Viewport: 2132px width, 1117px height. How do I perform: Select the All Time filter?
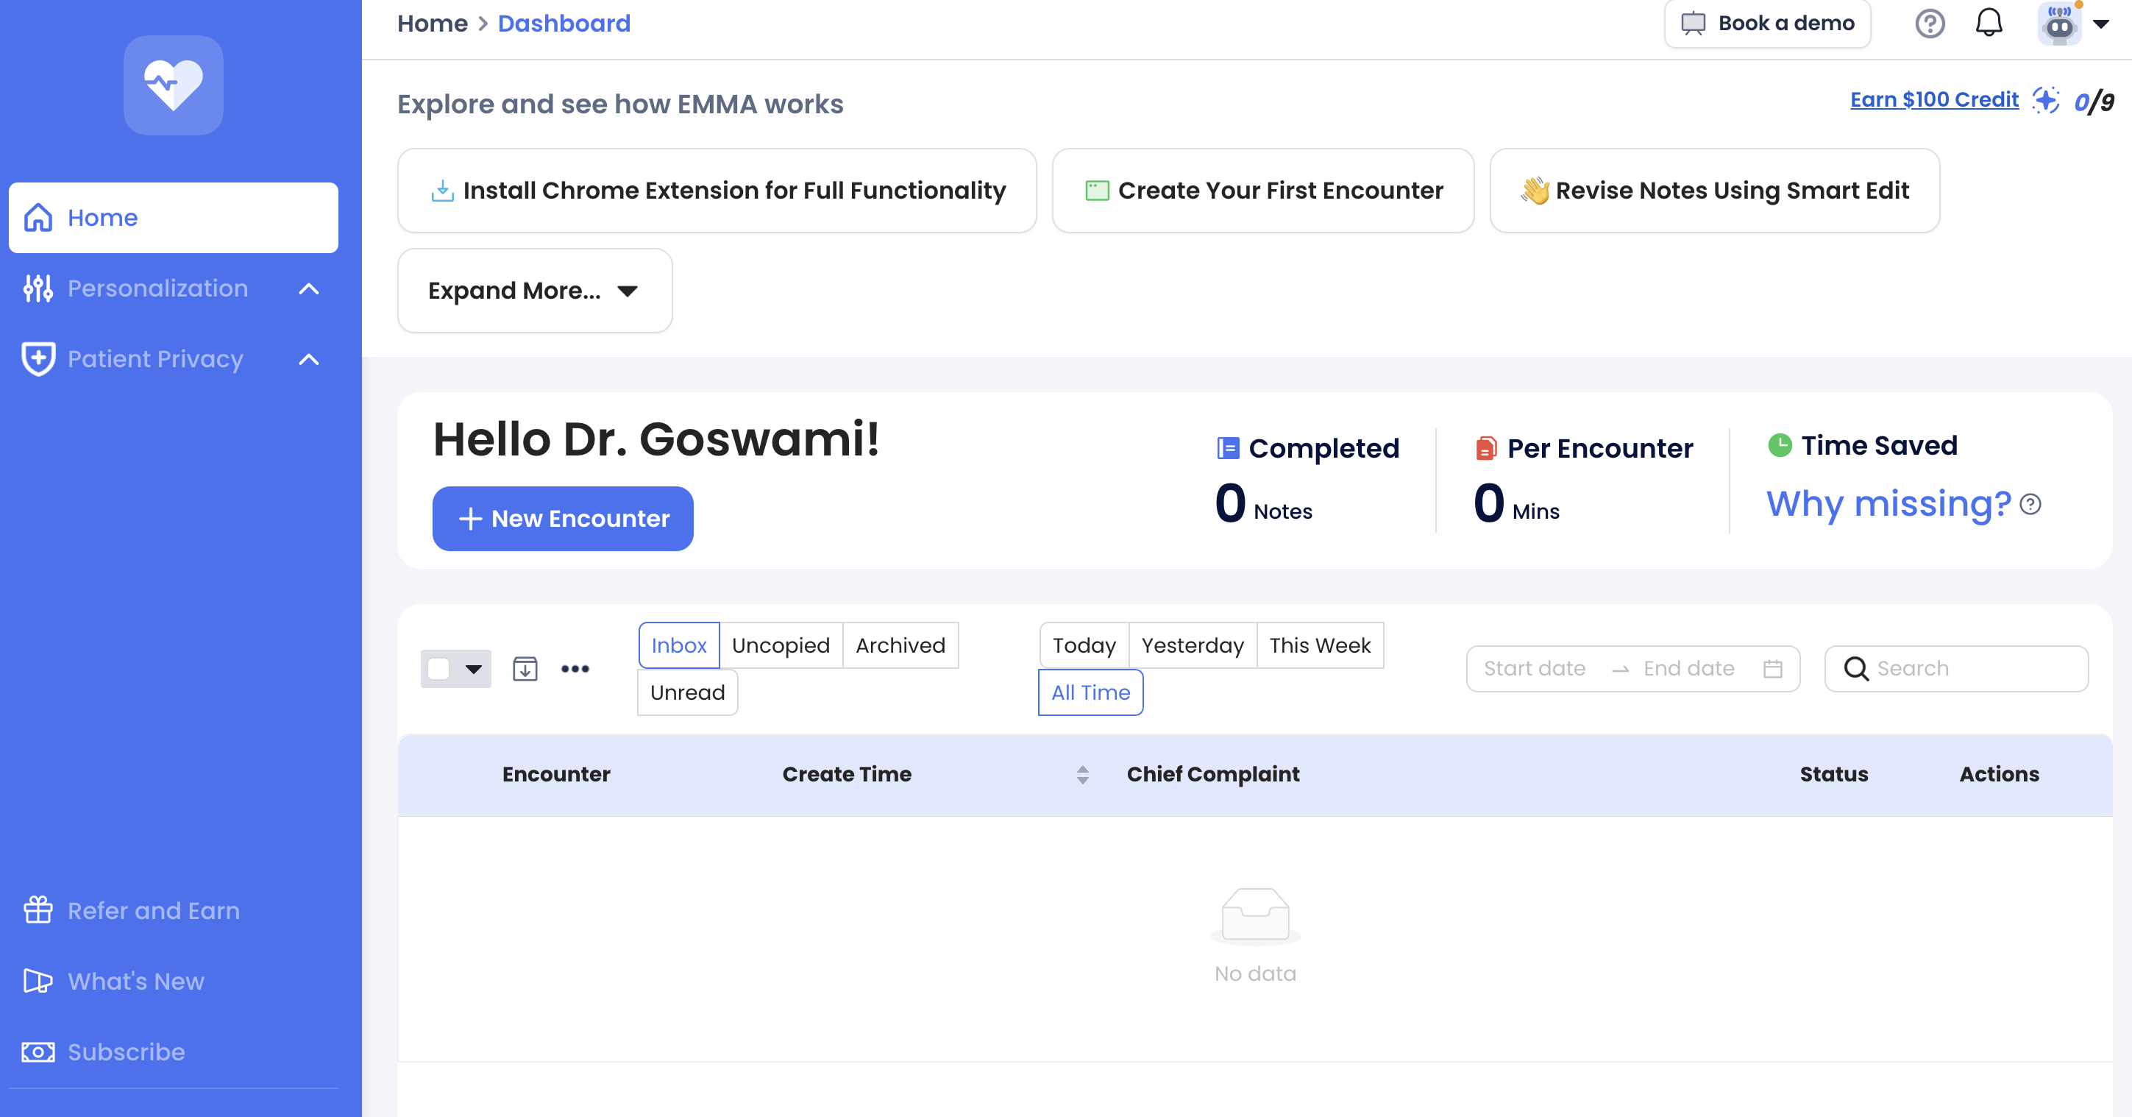pyautogui.click(x=1090, y=692)
